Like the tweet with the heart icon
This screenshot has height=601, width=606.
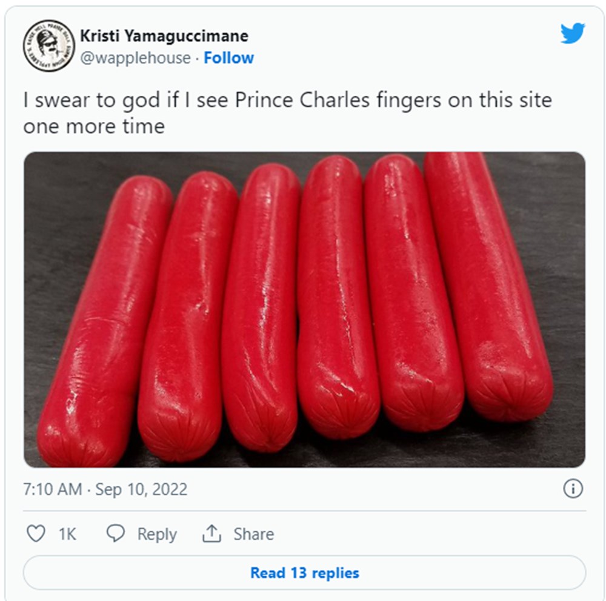36,534
